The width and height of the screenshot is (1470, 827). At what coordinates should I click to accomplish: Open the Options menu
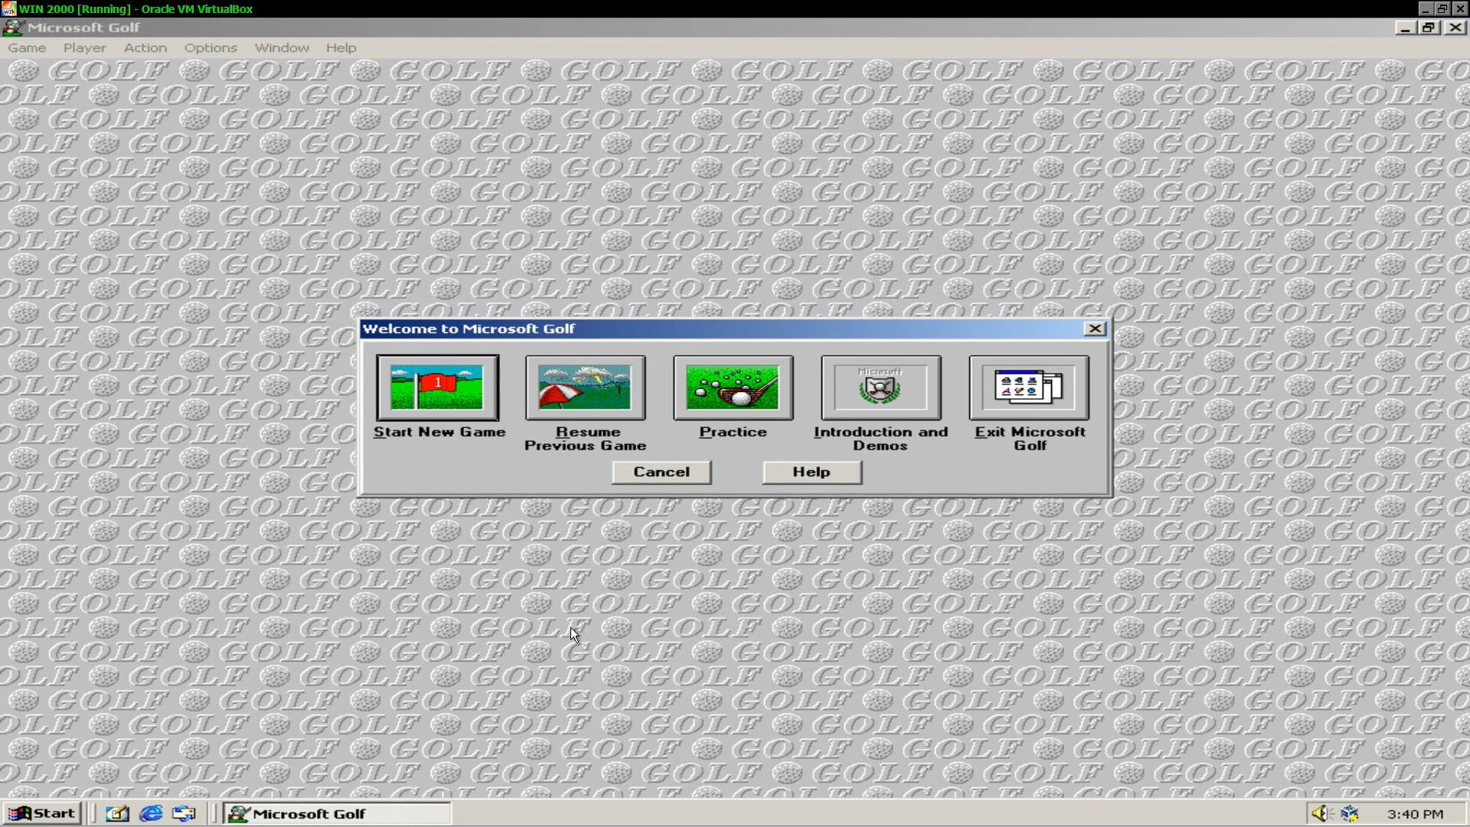[x=210, y=47]
